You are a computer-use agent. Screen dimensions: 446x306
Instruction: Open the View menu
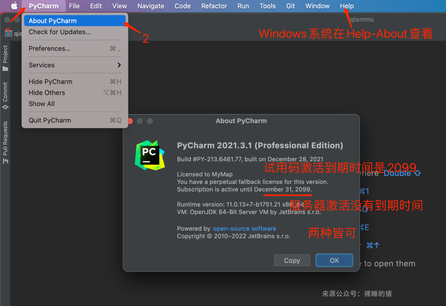119,6
